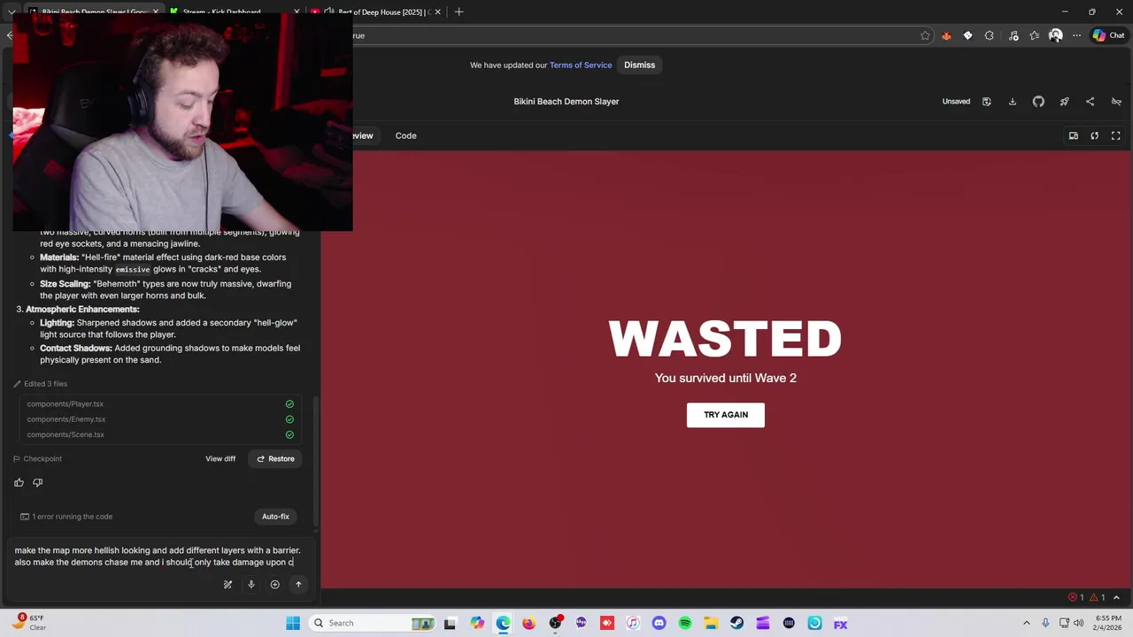Open the MetaMask fox extension
Viewport: 1133px width, 637px height.
(x=946, y=35)
